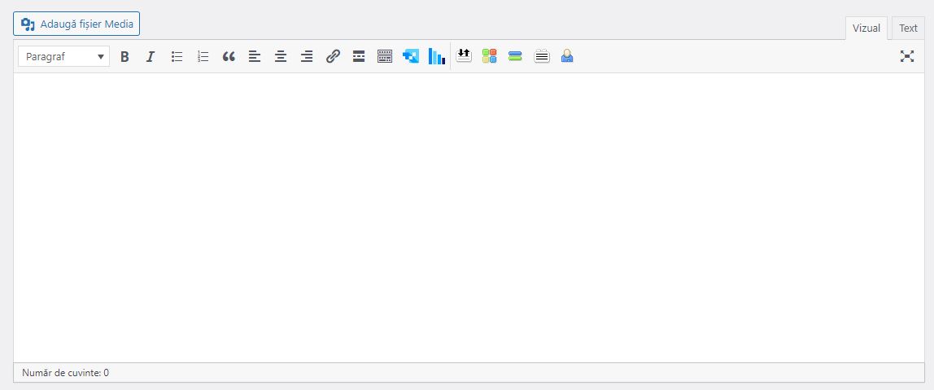
Task: Switch to the Vizual editor tab
Action: tap(866, 28)
